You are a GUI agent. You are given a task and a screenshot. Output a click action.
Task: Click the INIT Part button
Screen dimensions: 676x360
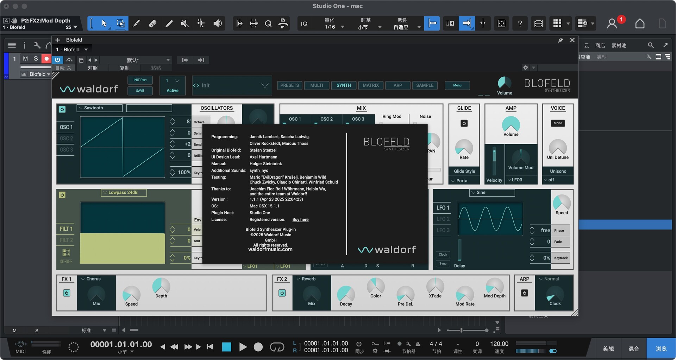[140, 80]
